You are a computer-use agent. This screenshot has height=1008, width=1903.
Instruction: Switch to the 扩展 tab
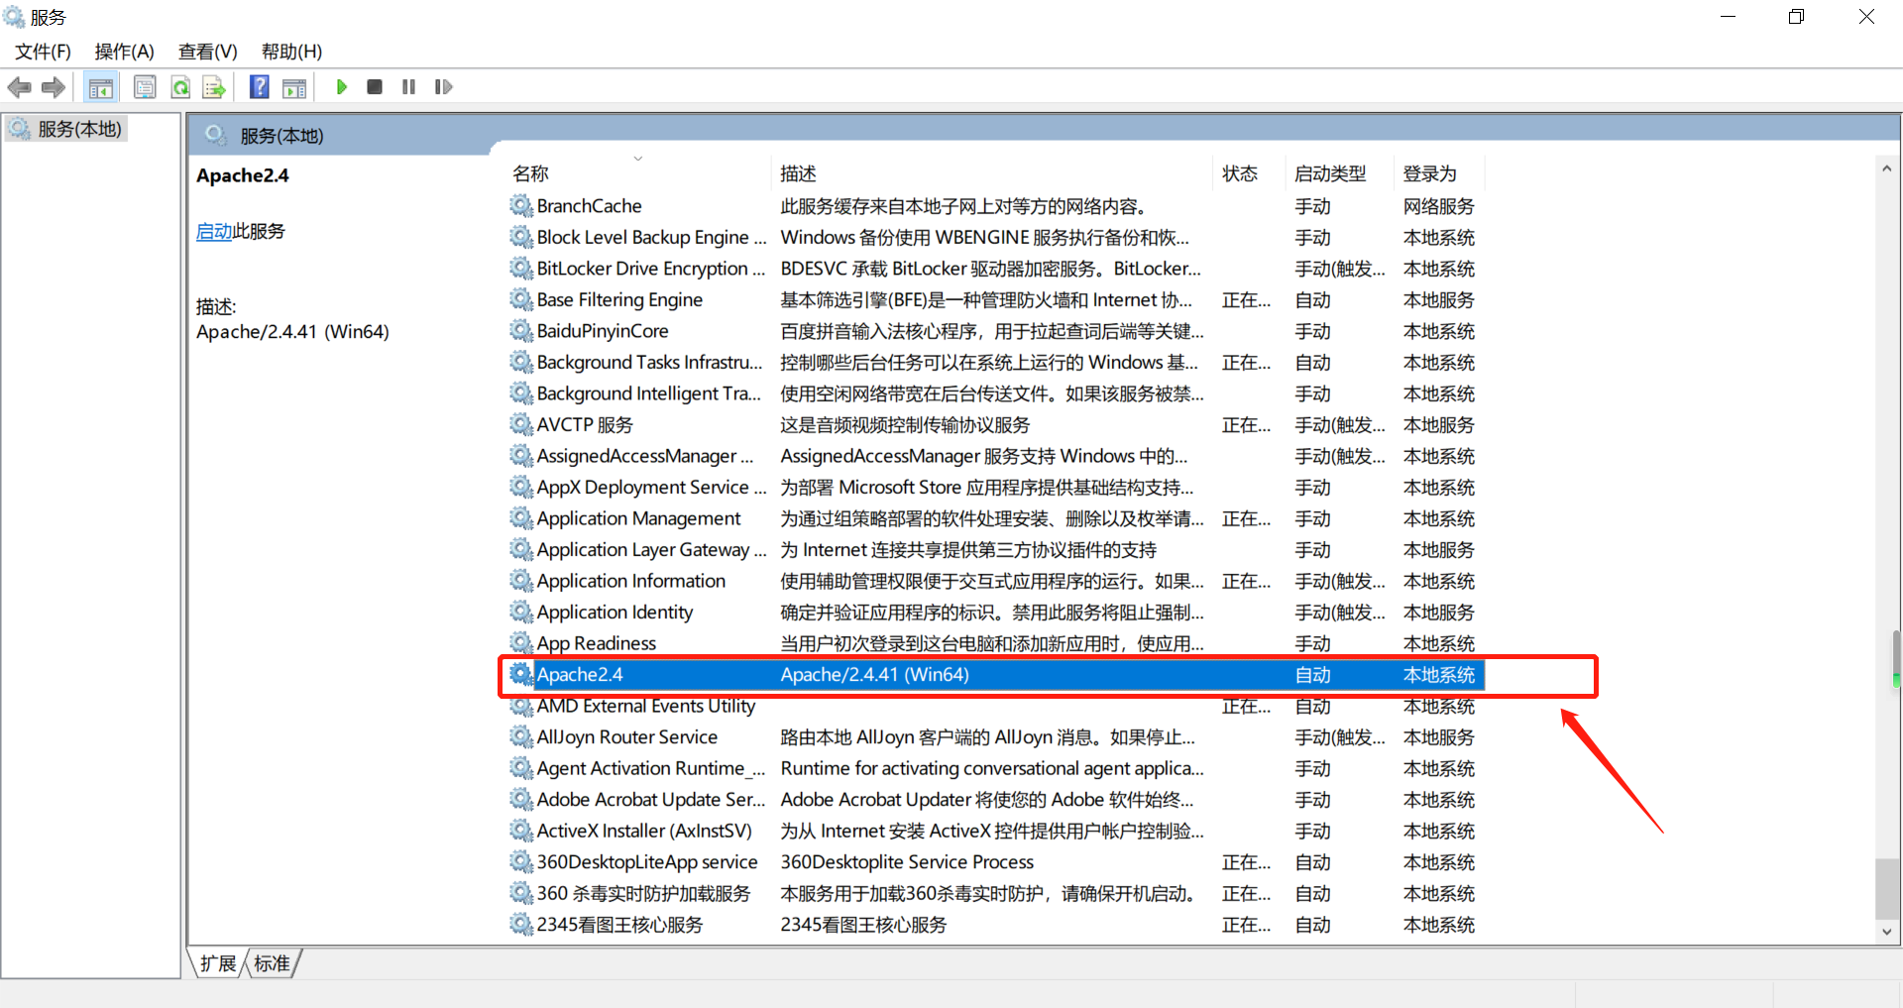(x=218, y=963)
